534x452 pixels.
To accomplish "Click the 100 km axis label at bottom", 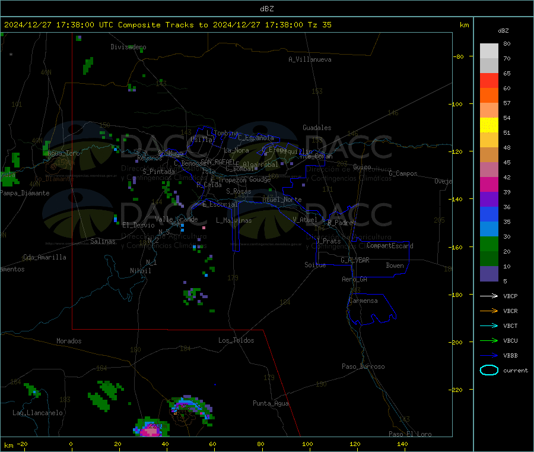I will 307,444.
